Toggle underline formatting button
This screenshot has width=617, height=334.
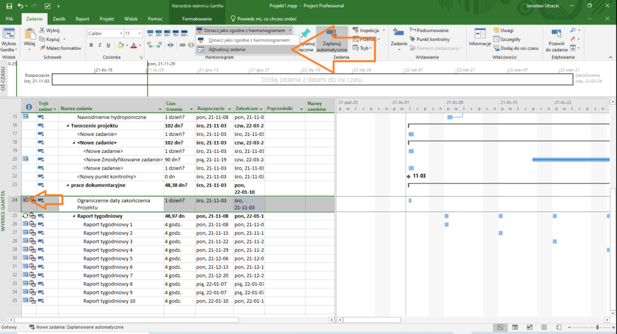tap(108, 45)
